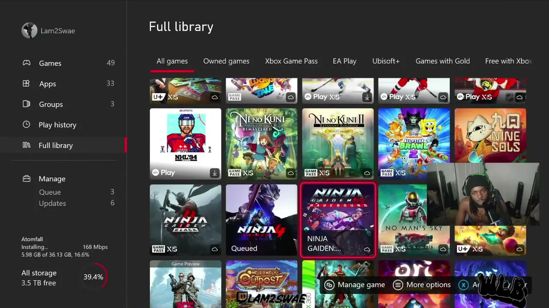Click the 39.4% storage usage ring
Viewport: 549px width, 308px height.
tap(94, 277)
